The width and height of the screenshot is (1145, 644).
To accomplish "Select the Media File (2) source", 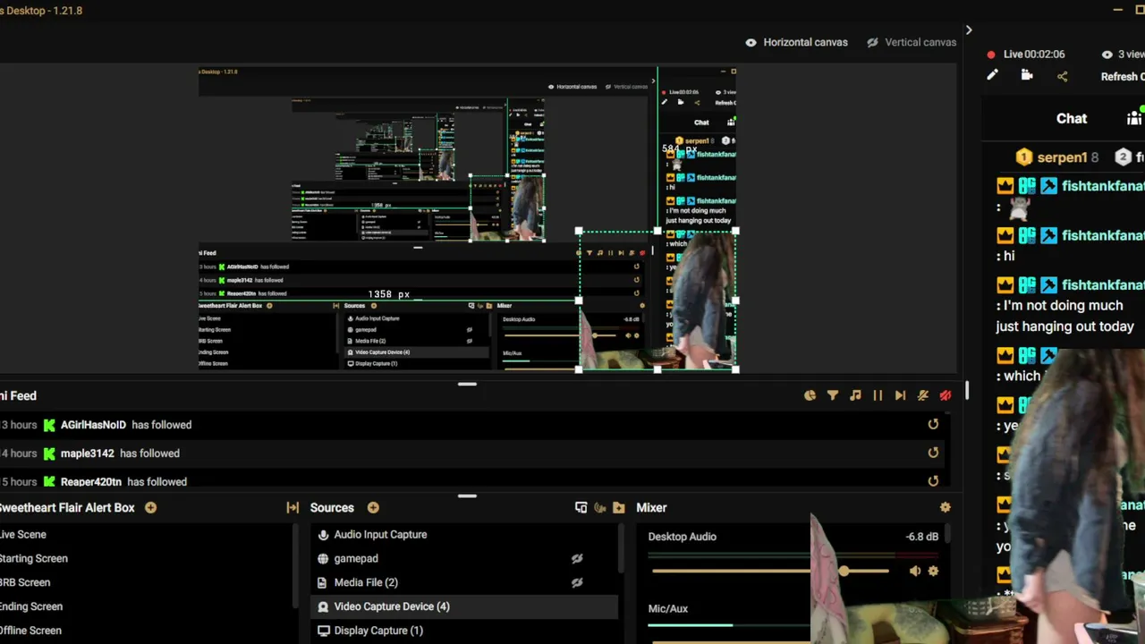I will (x=463, y=582).
